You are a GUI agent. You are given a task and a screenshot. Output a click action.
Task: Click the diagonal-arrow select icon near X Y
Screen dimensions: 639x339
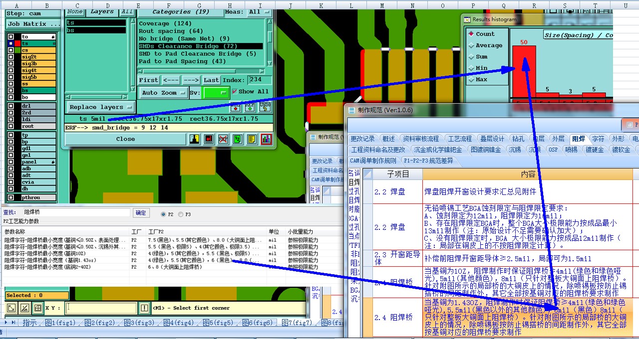click(x=11, y=308)
